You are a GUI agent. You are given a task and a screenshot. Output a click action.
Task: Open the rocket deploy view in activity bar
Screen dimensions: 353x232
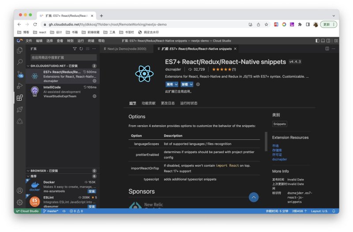[x=20, y=109]
